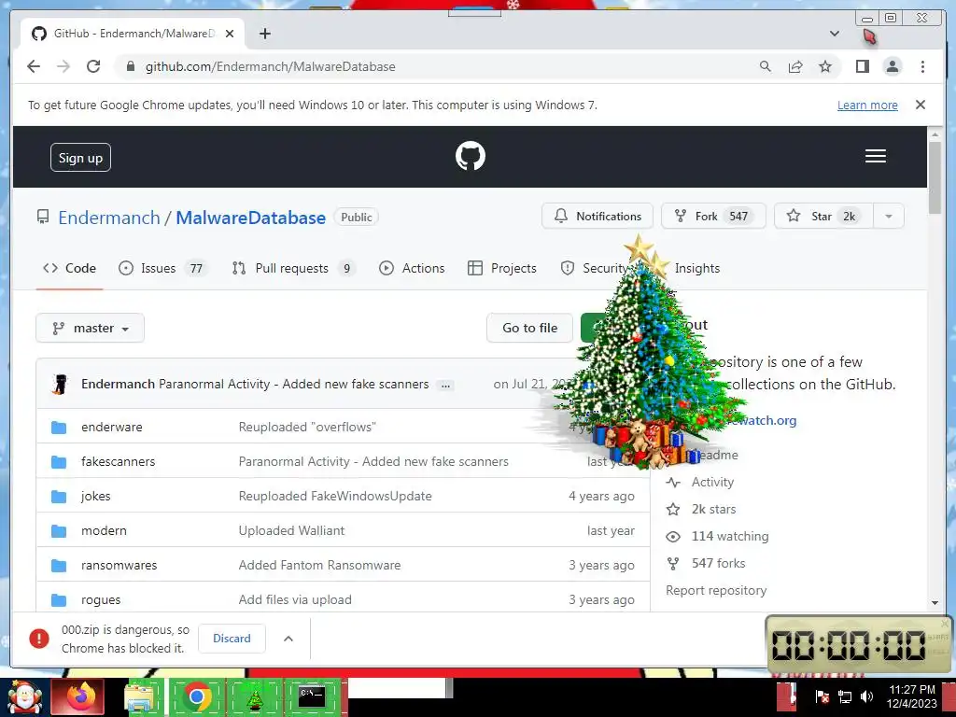Expand the 000.zip download options chevron
956x717 pixels.
(x=288, y=639)
